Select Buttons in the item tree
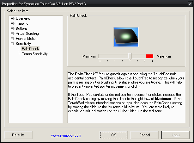 (x=22, y=28)
